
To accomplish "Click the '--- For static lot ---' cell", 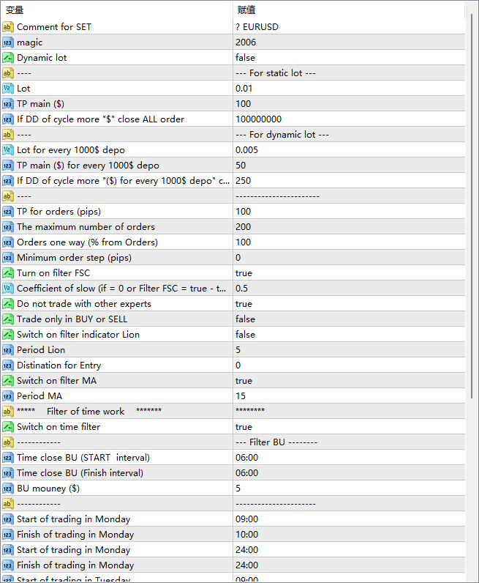I will tap(349, 73).
